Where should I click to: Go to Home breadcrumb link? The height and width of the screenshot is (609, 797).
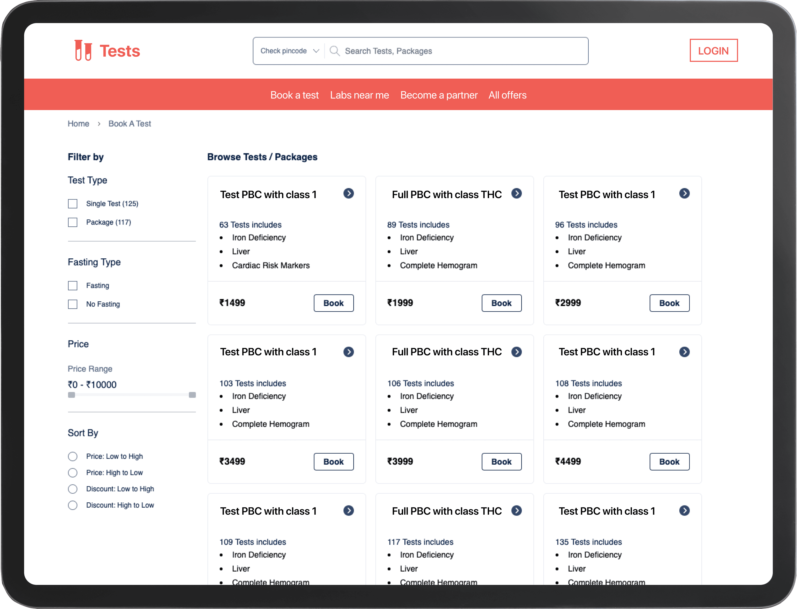pos(78,124)
